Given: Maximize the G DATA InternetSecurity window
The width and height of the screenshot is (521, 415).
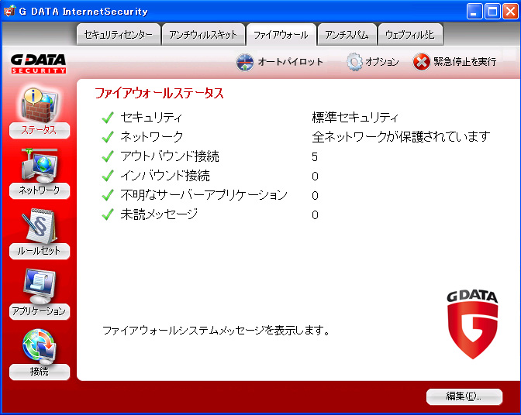Looking at the screenshot, I should pyautogui.click(x=492, y=12).
